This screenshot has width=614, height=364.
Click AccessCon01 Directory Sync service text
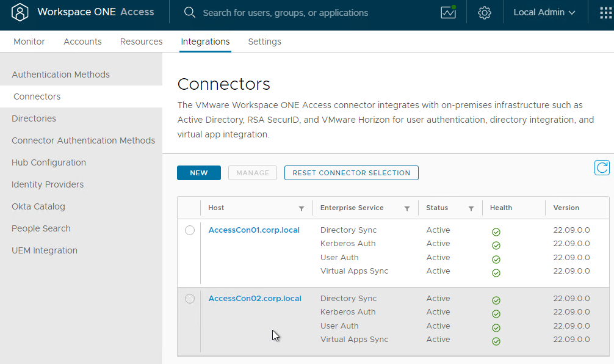349,230
